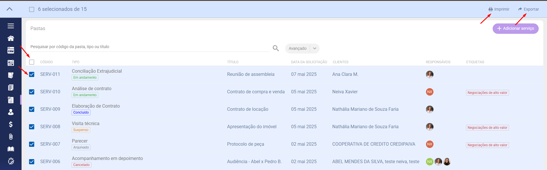Open the dollar sign financial icon
Image resolution: width=547 pixels, height=170 pixels.
click(11, 124)
